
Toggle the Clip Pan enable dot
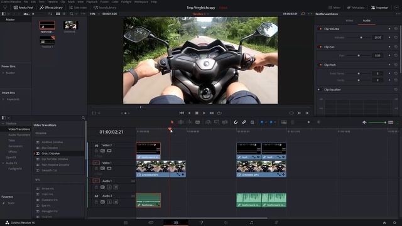pos(320,47)
